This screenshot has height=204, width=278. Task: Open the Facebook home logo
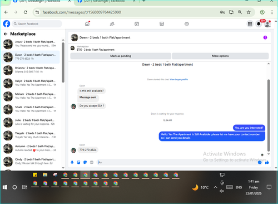click(7, 24)
